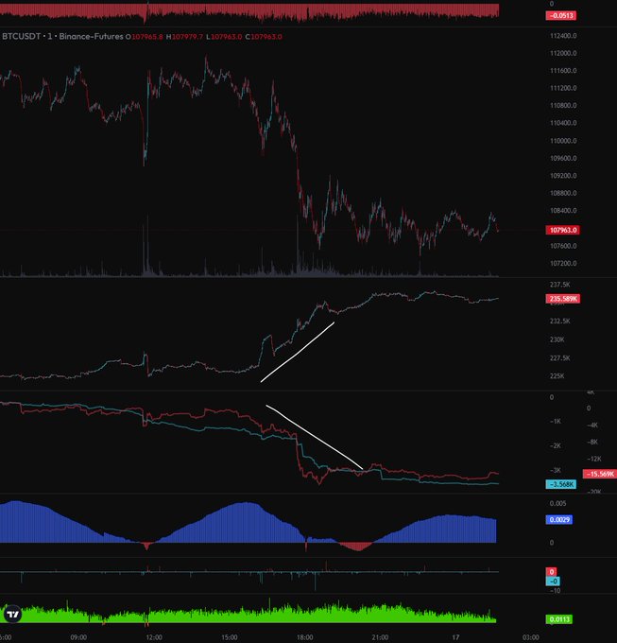The height and width of the screenshot is (643, 617).
Task: Click the Binance-Futures exchange label
Action: 100,36
